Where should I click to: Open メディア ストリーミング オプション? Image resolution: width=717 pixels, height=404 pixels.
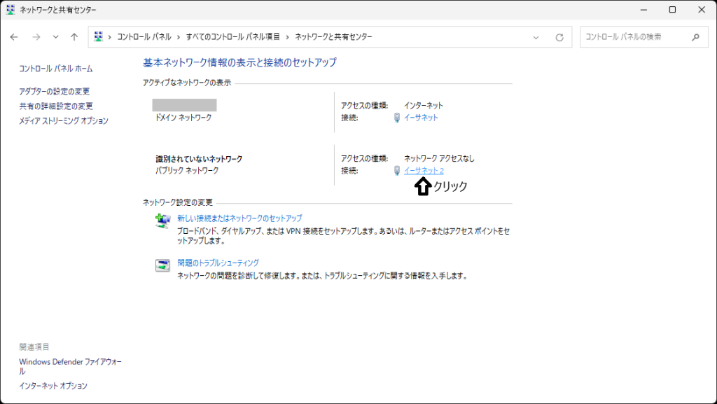coord(64,121)
